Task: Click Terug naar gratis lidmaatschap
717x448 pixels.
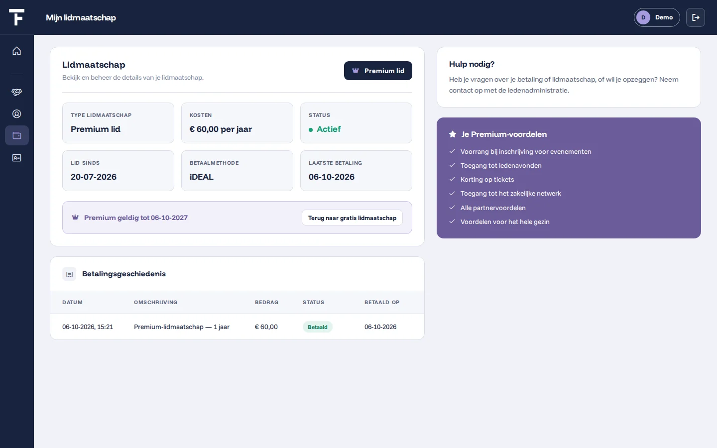Action: pyautogui.click(x=352, y=218)
